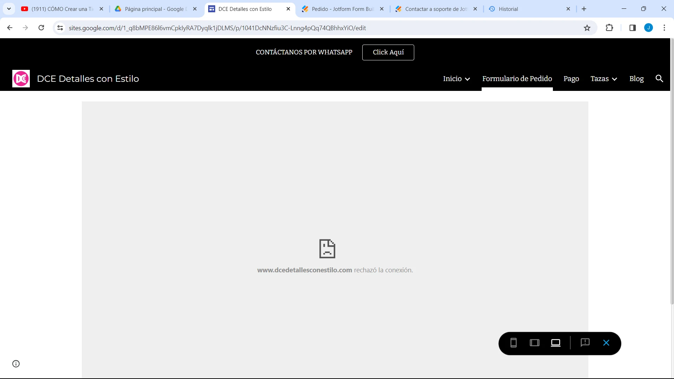Switch preview to tablet view

pos(534,343)
